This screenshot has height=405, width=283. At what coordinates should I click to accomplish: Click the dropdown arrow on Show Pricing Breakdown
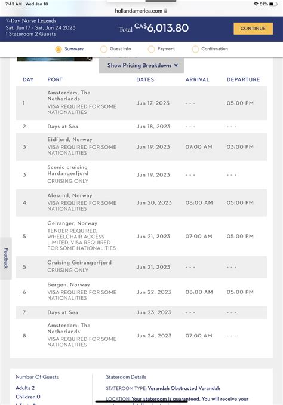176,65
